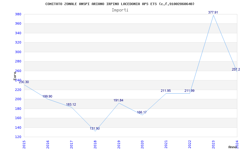Select the 191.84 data label
Viewport: 240px width, 150px height.
tap(118, 100)
